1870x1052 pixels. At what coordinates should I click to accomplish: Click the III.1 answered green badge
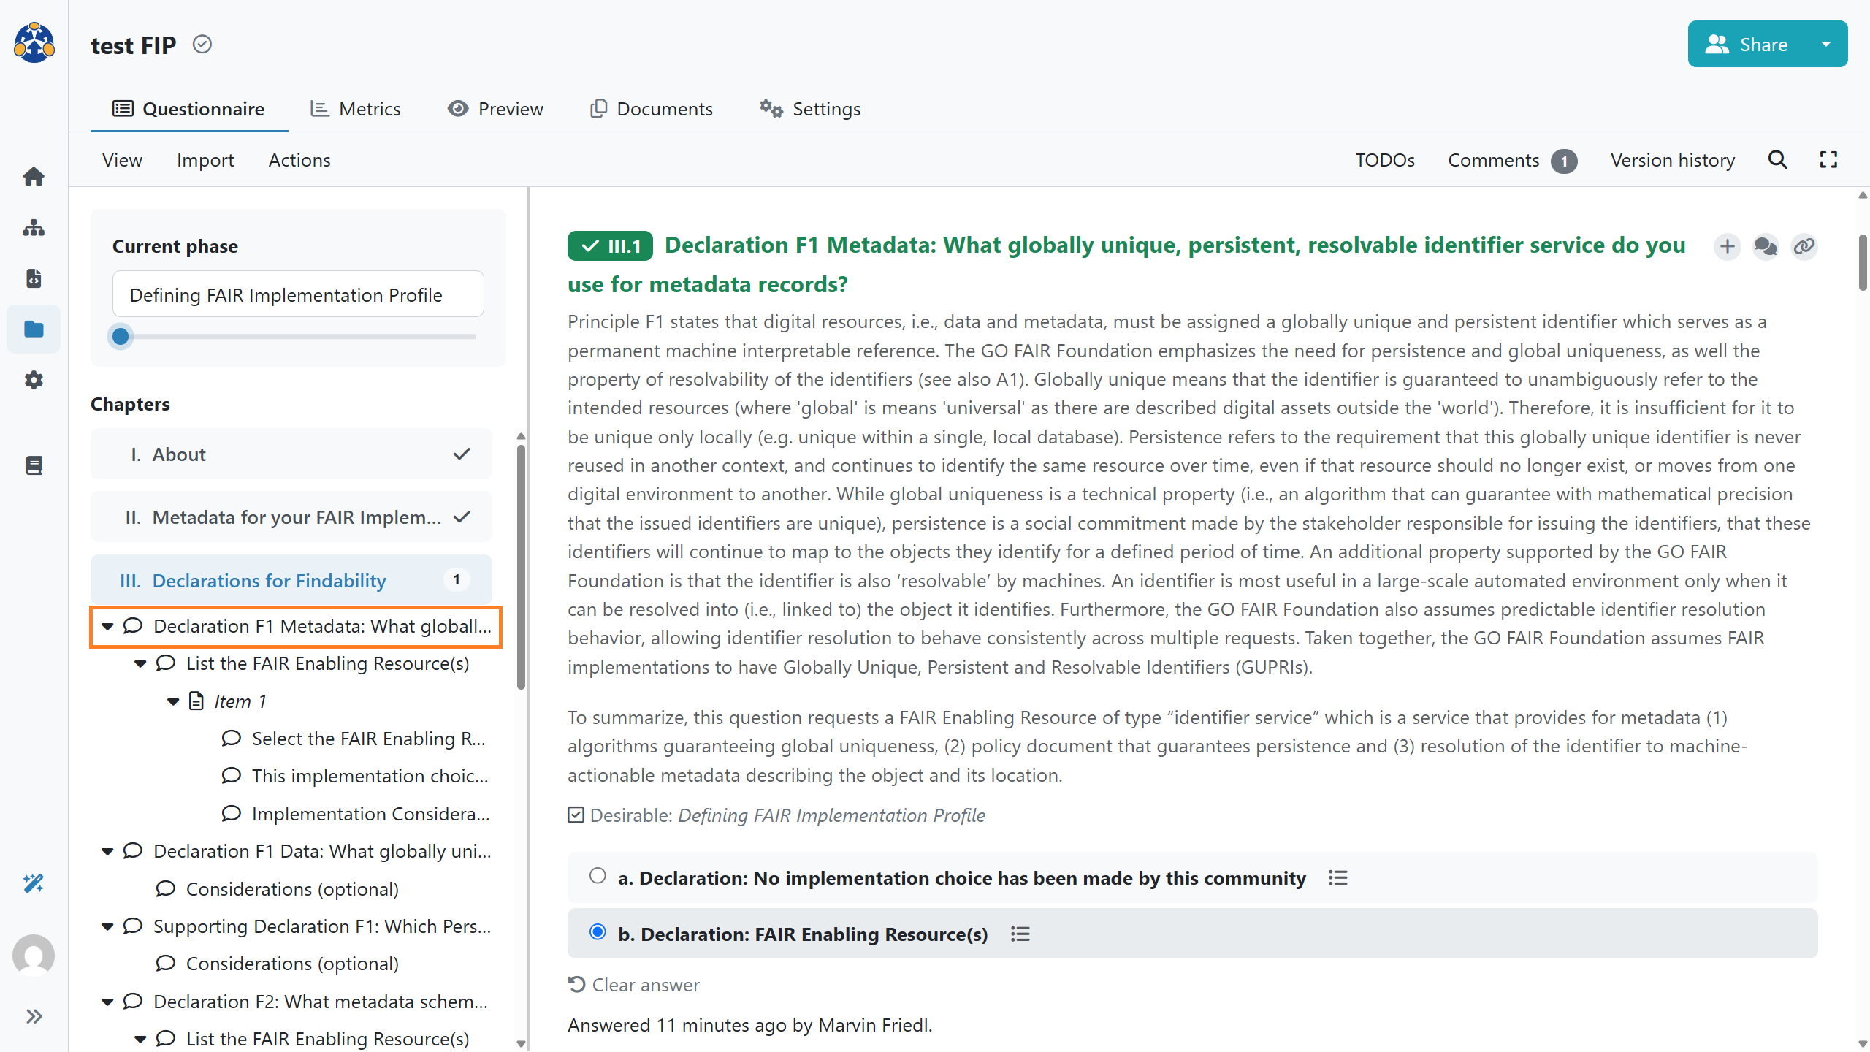pos(610,245)
